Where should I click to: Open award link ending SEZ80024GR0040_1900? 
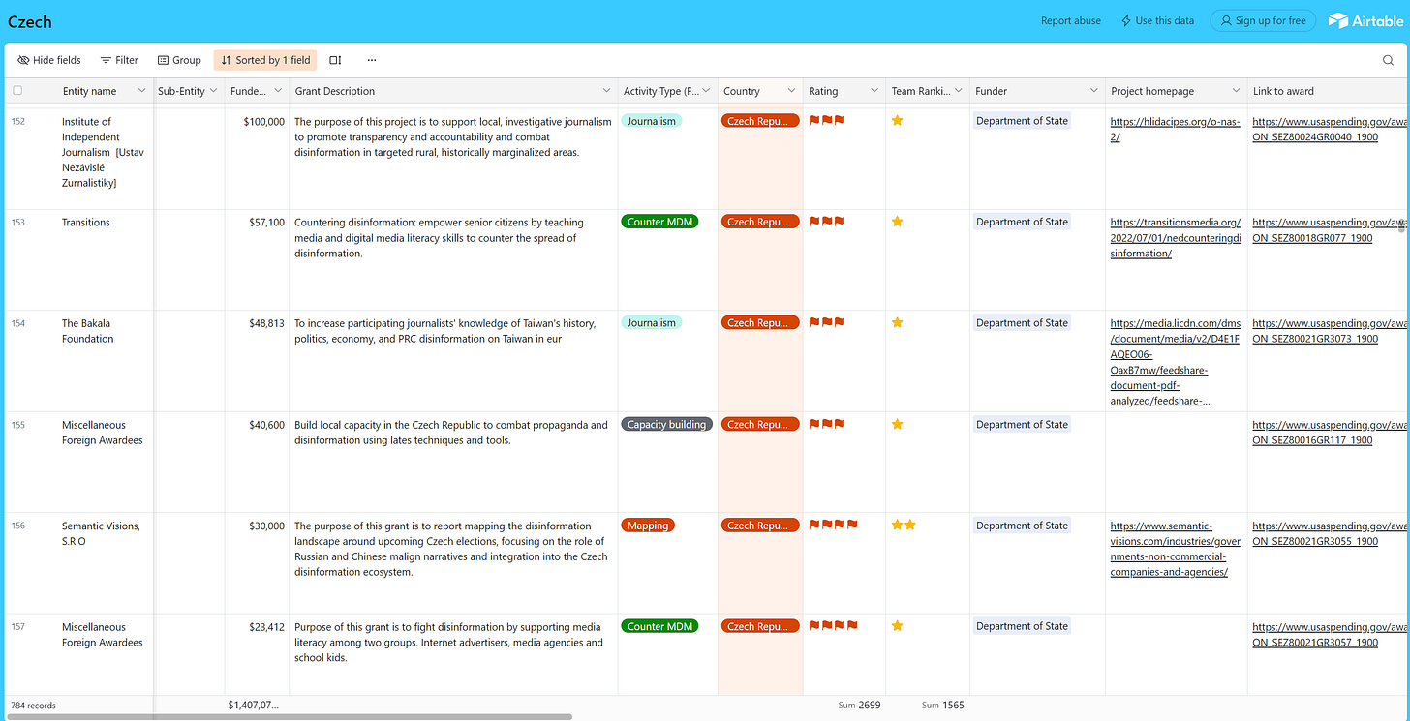[1330, 130]
